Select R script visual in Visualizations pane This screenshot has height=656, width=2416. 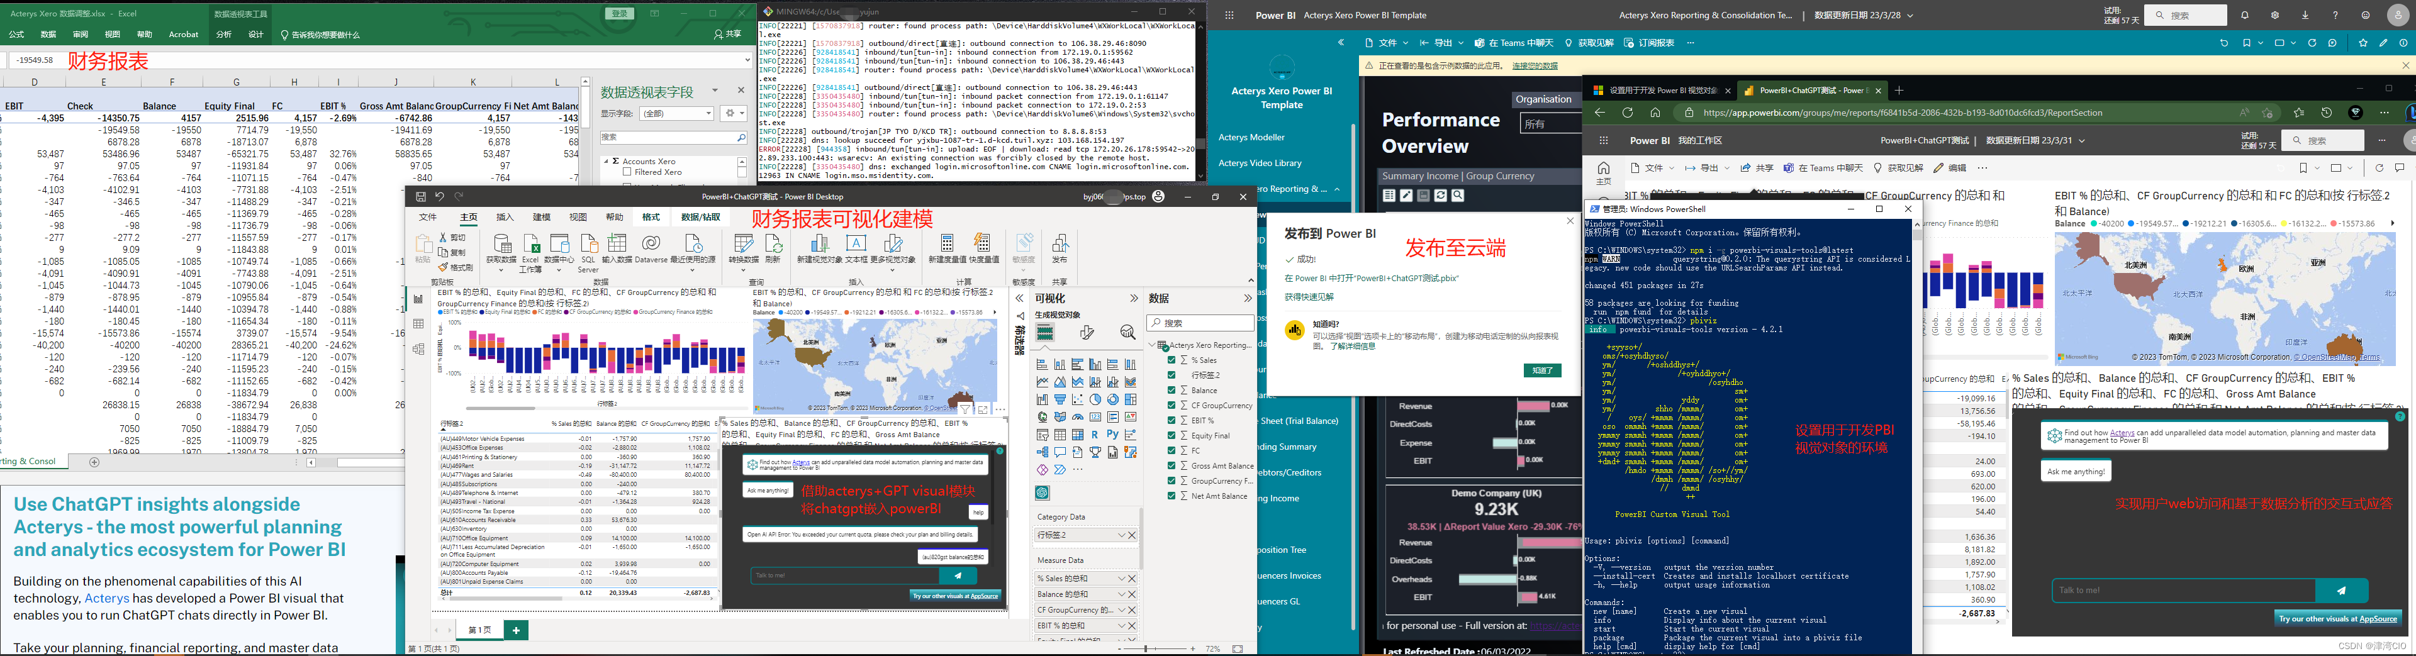click(1095, 435)
